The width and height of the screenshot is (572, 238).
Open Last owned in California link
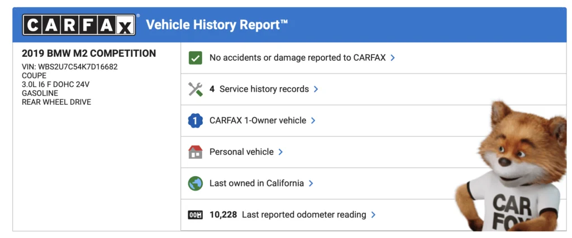(x=256, y=183)
